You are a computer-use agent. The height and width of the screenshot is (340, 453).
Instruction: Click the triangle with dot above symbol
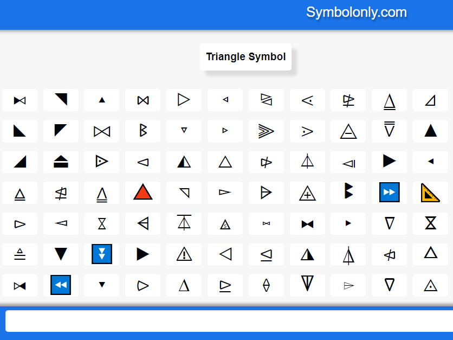point(430,285)
